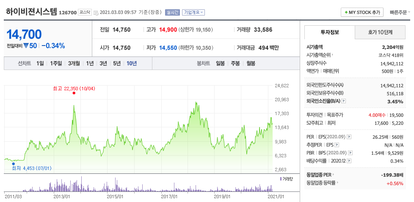Click the 코스닥 market label

point(85,12)
